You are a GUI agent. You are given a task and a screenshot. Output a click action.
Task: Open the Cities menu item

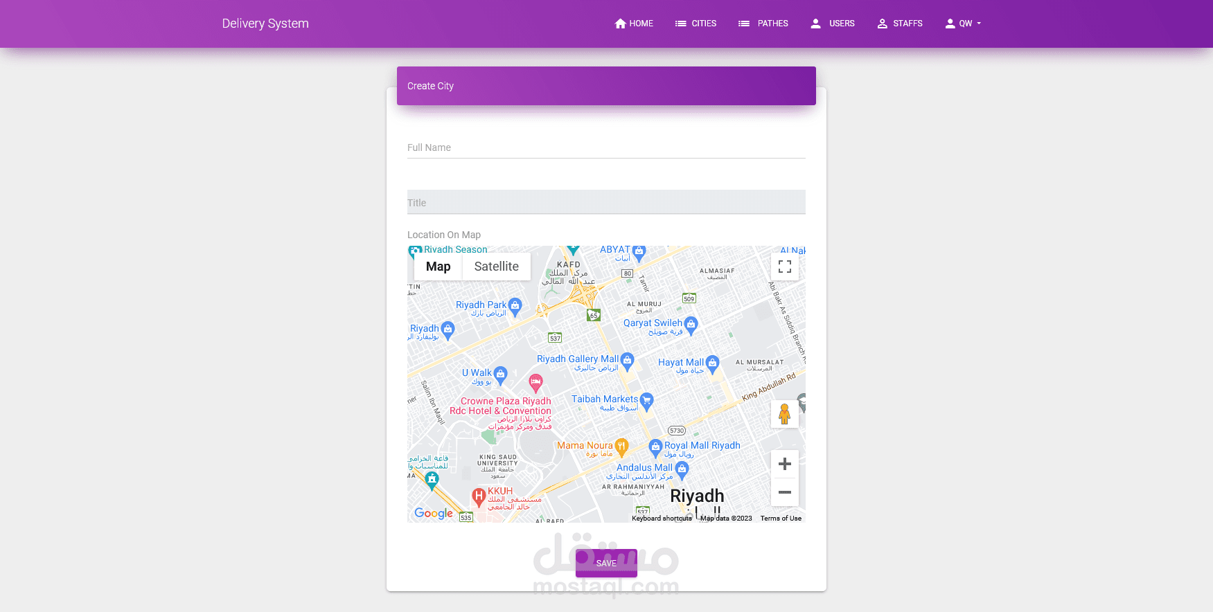click(x=696, y=24)
